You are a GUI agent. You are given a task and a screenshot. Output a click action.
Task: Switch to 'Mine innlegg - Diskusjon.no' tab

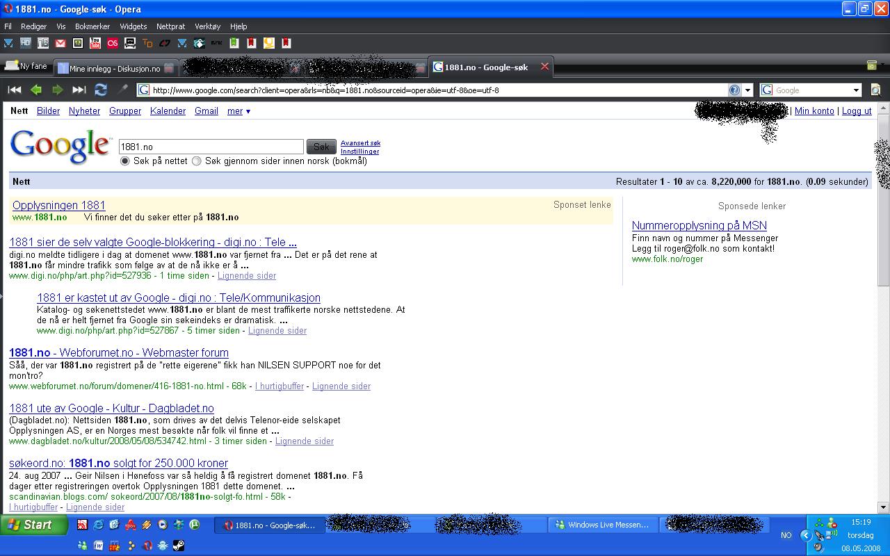click(117, 68)
